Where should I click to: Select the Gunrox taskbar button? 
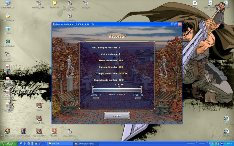tap(86, 144)
